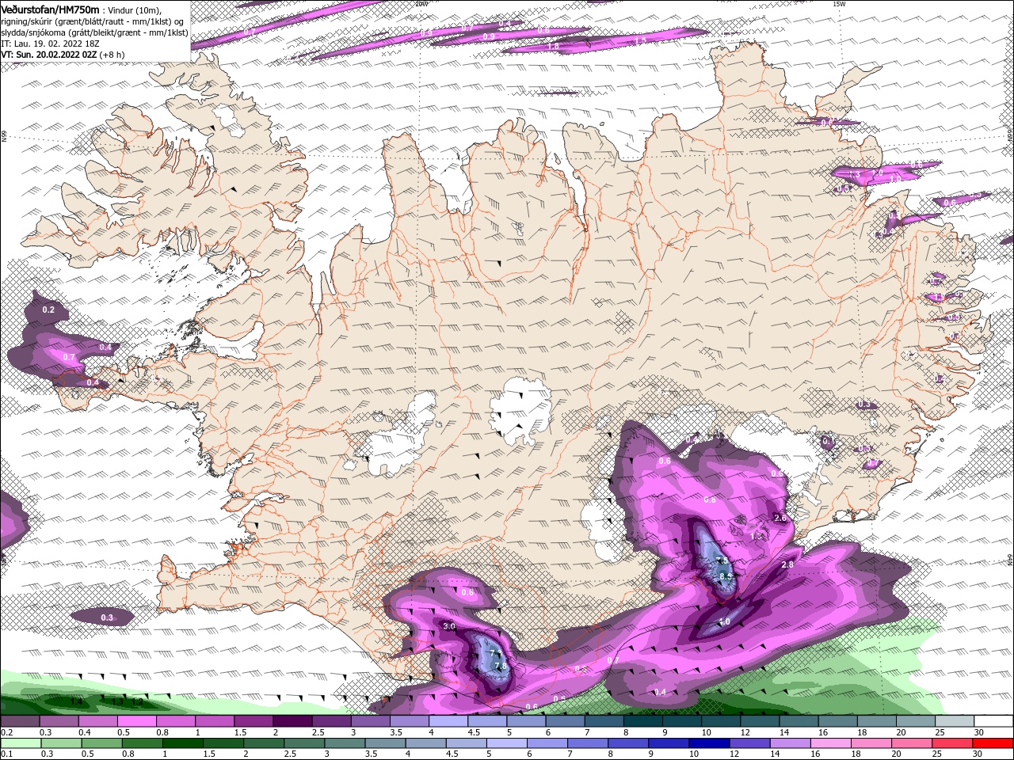The width and height of the screenshot is (1014, 760).
Task: Pick the bright red swatch ending the rain scale
Action: [993, 743]
